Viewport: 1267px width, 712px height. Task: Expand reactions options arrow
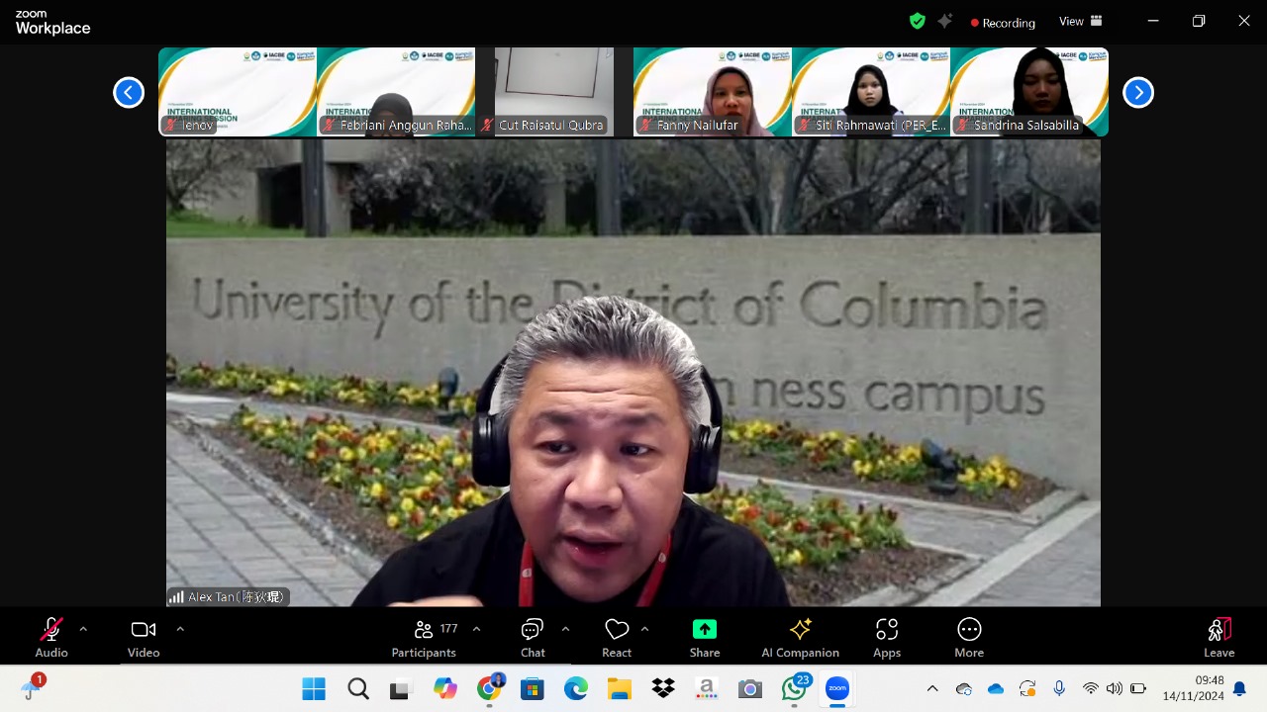[x=644, y=629]
